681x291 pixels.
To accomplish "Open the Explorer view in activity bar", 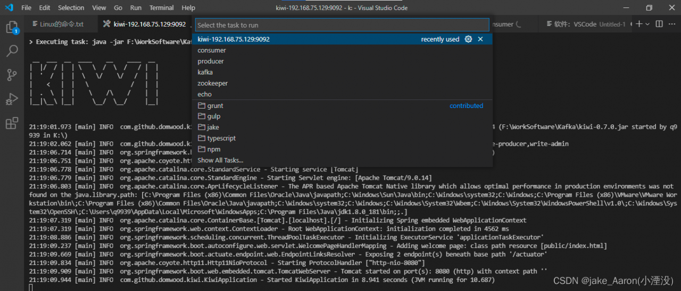I will tap(11, 27).
